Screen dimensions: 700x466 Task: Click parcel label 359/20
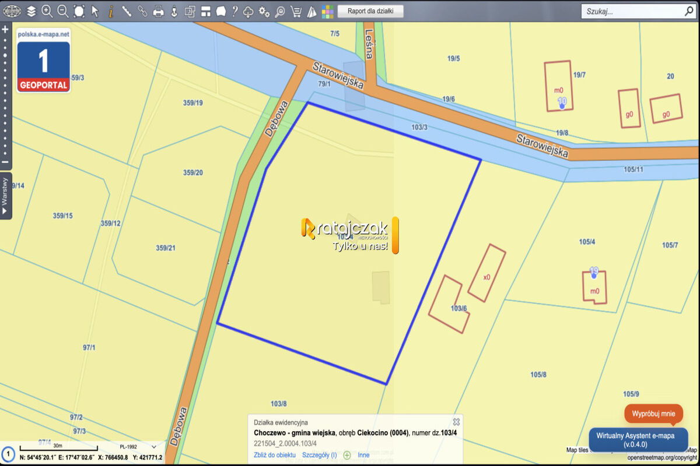(193, 173)
